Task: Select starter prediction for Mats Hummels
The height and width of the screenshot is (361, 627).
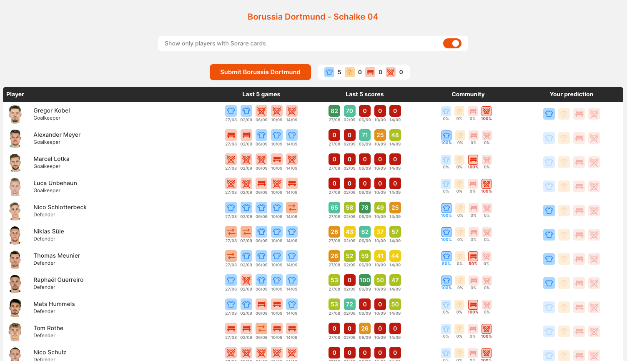Action: (x=549, y=307)
